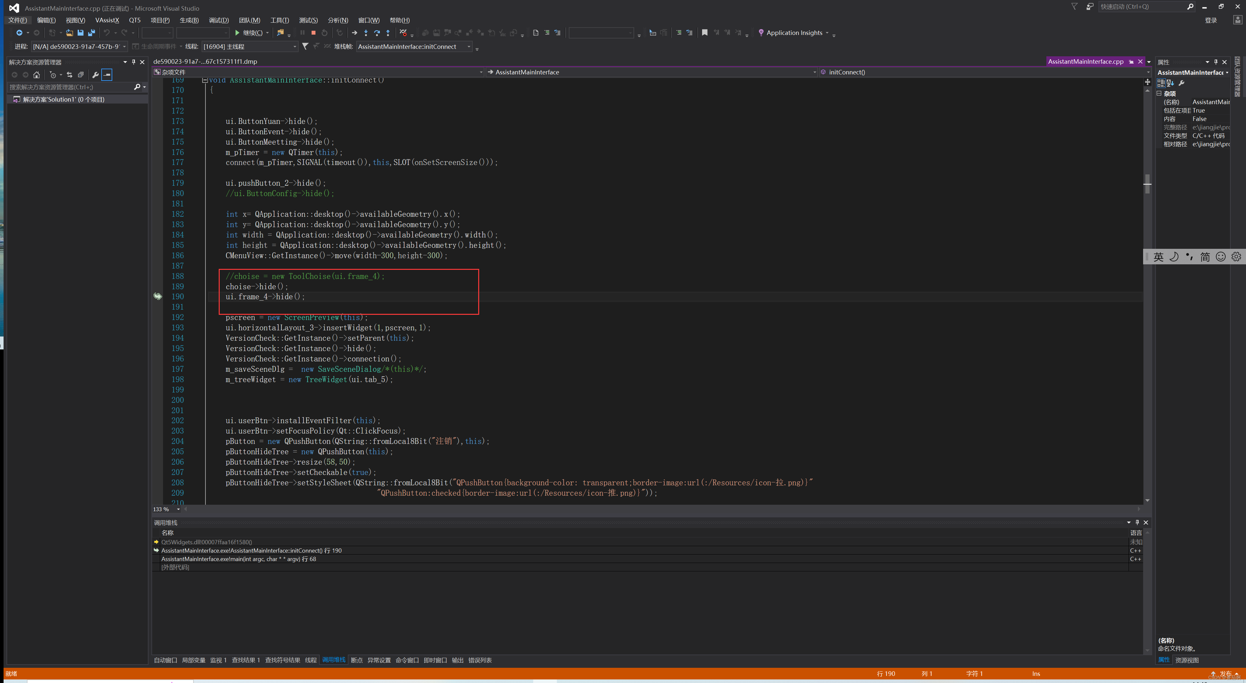Expand the 133 % zoom level dropdown
The width and height of the screenshot is (1246, 683).
point(179,509)
